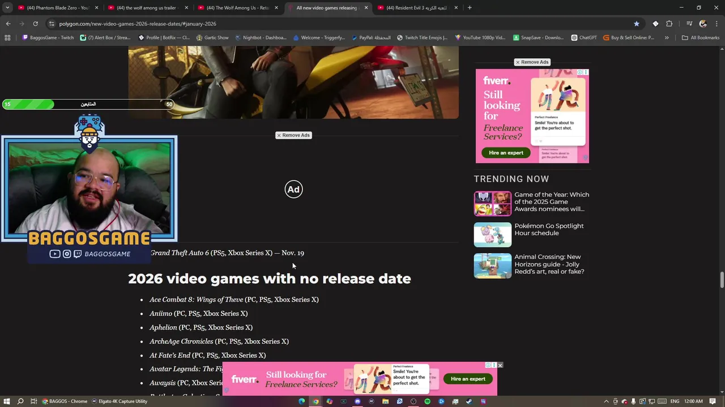Bookmark this page with the star
This screenshot has width=725, height=407.
tap(637, 24)
